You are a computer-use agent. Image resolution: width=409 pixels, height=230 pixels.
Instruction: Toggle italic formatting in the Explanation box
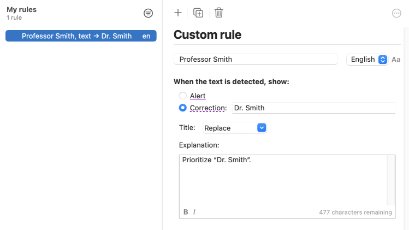coord(194,212)
